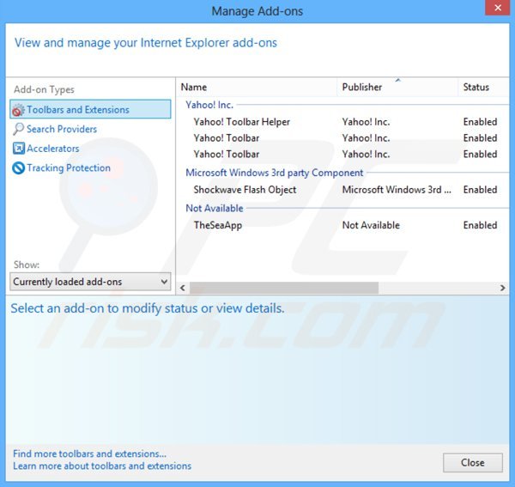Click Not Available publisher of TheSeaApp

371,225
